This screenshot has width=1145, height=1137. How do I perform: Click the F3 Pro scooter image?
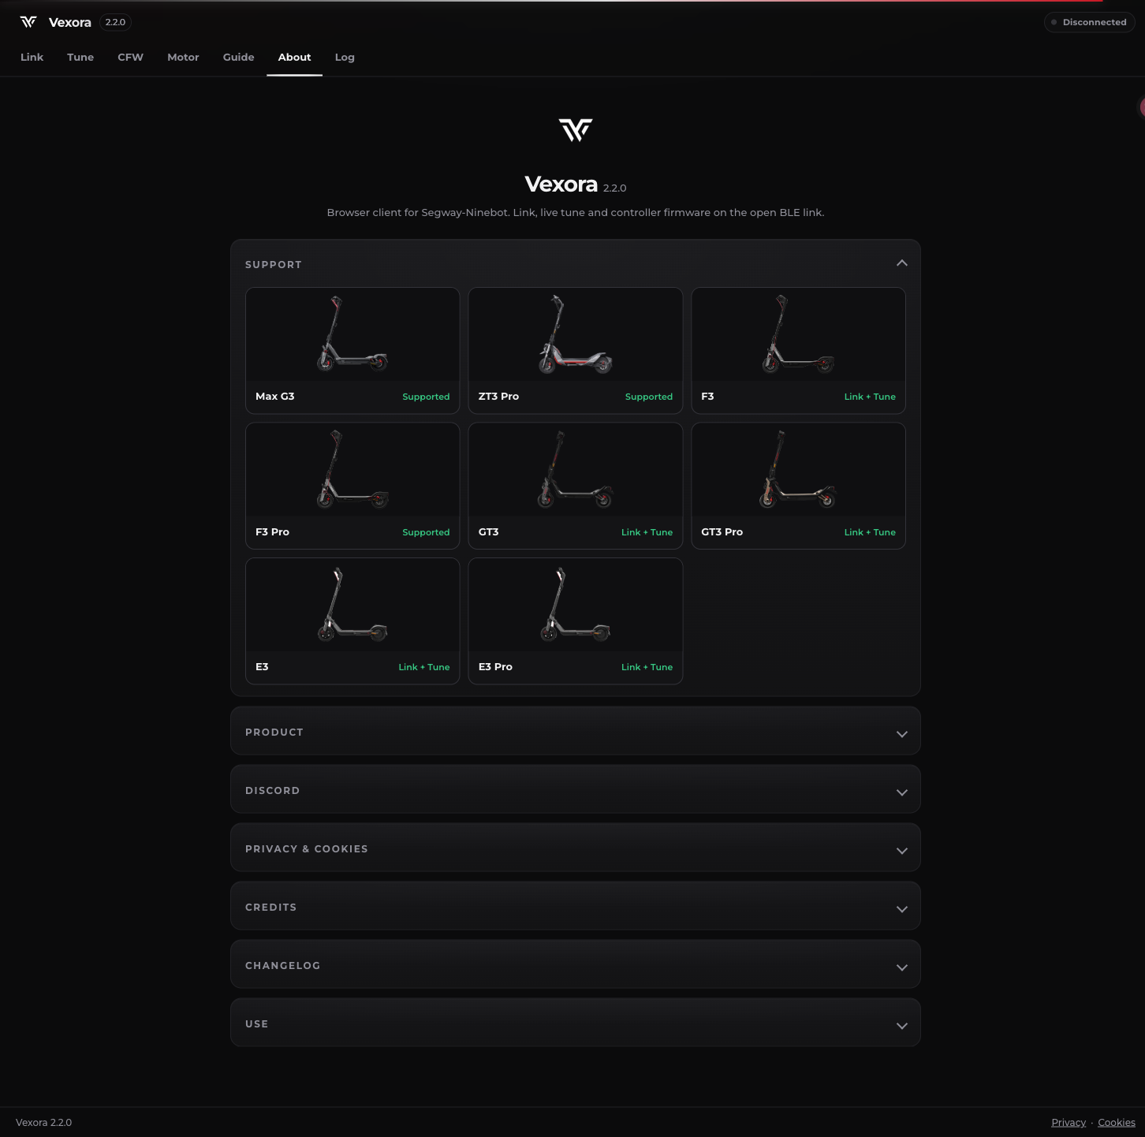point(352,469)
